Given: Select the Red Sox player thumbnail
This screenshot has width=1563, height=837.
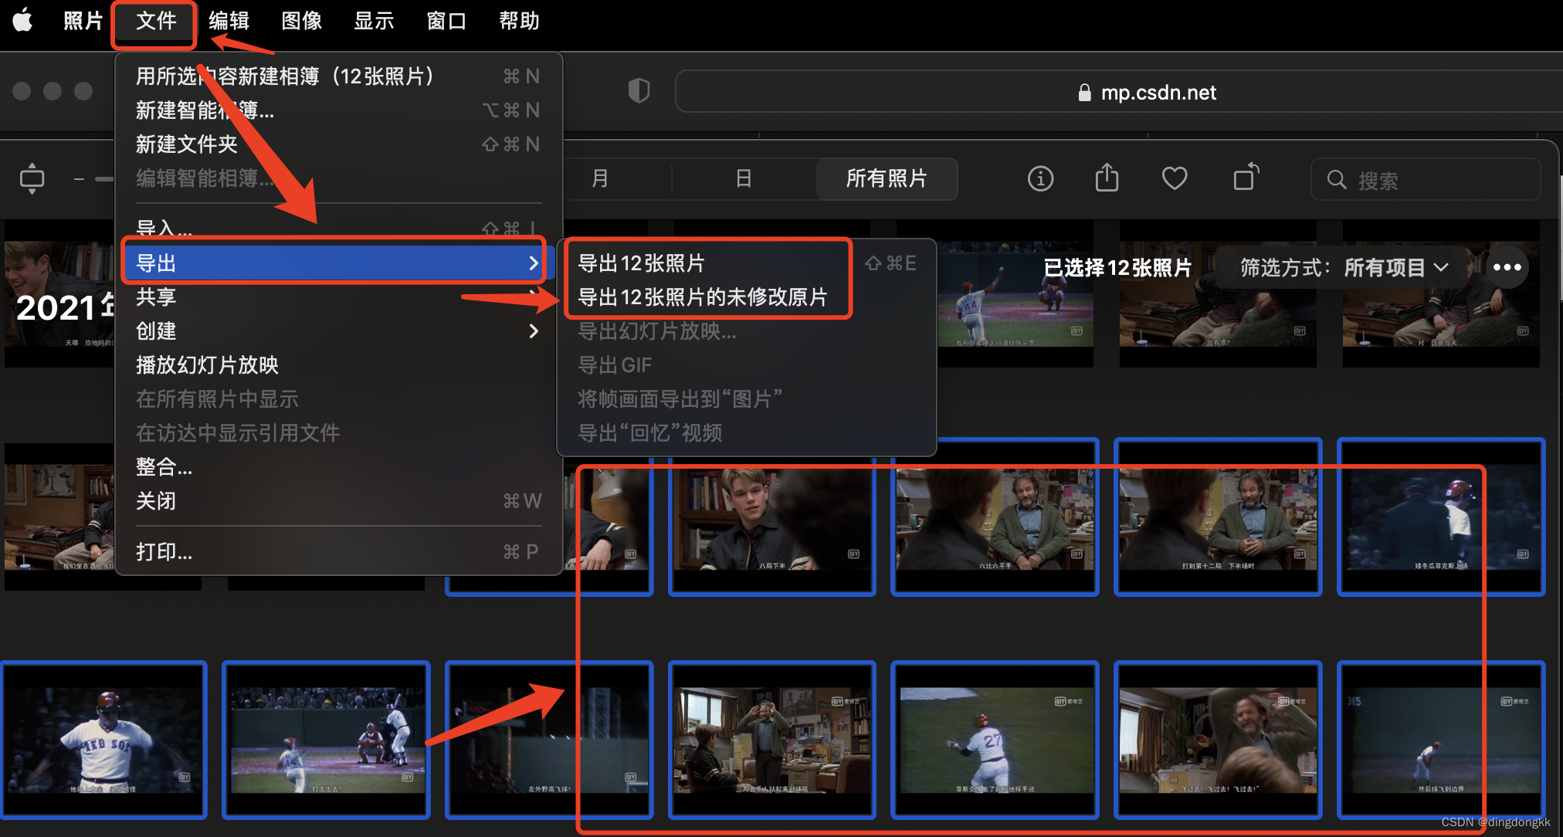Looking at the screenshot, I should point(104,740).
